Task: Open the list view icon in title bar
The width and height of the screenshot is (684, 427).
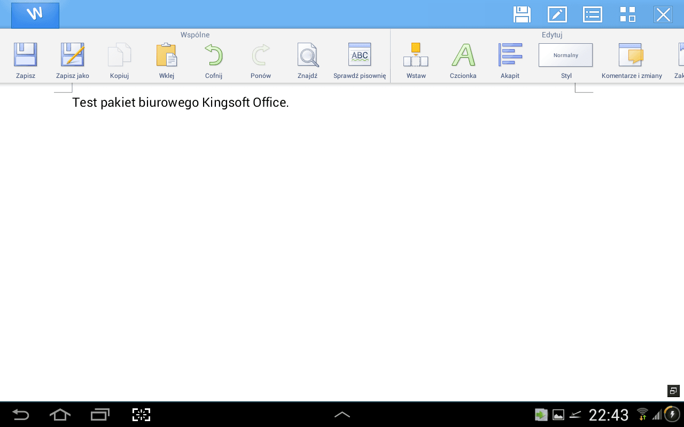Action: click(593, 14)
